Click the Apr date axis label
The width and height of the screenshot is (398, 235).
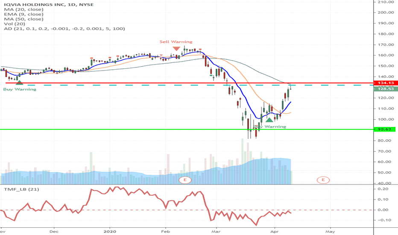(275, 232)
